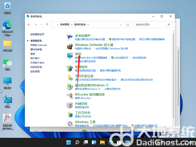Open the BitLocker 驱动器加密 heading link

(x=90, y=94)
